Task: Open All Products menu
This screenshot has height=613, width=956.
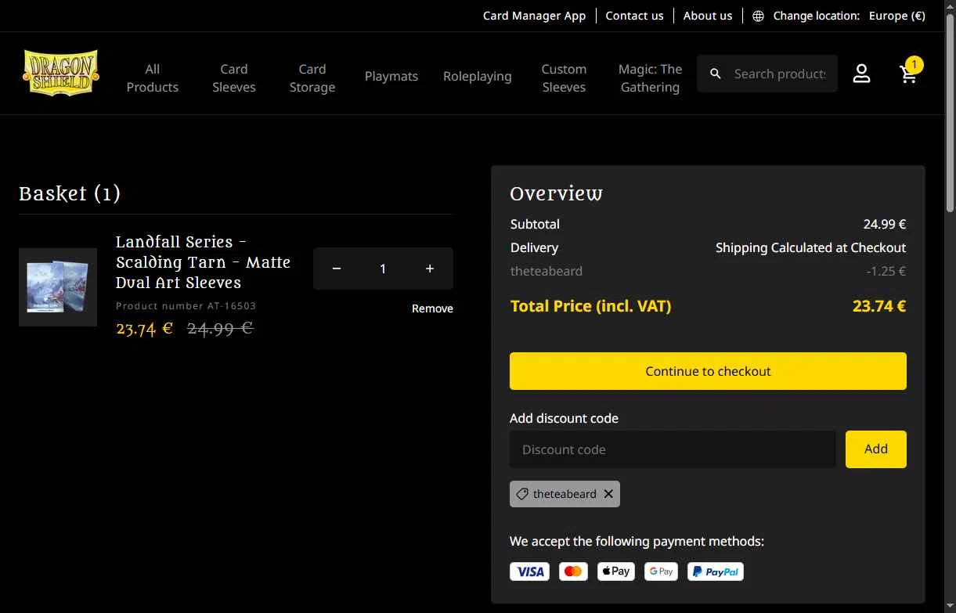Action: point(153,78)
